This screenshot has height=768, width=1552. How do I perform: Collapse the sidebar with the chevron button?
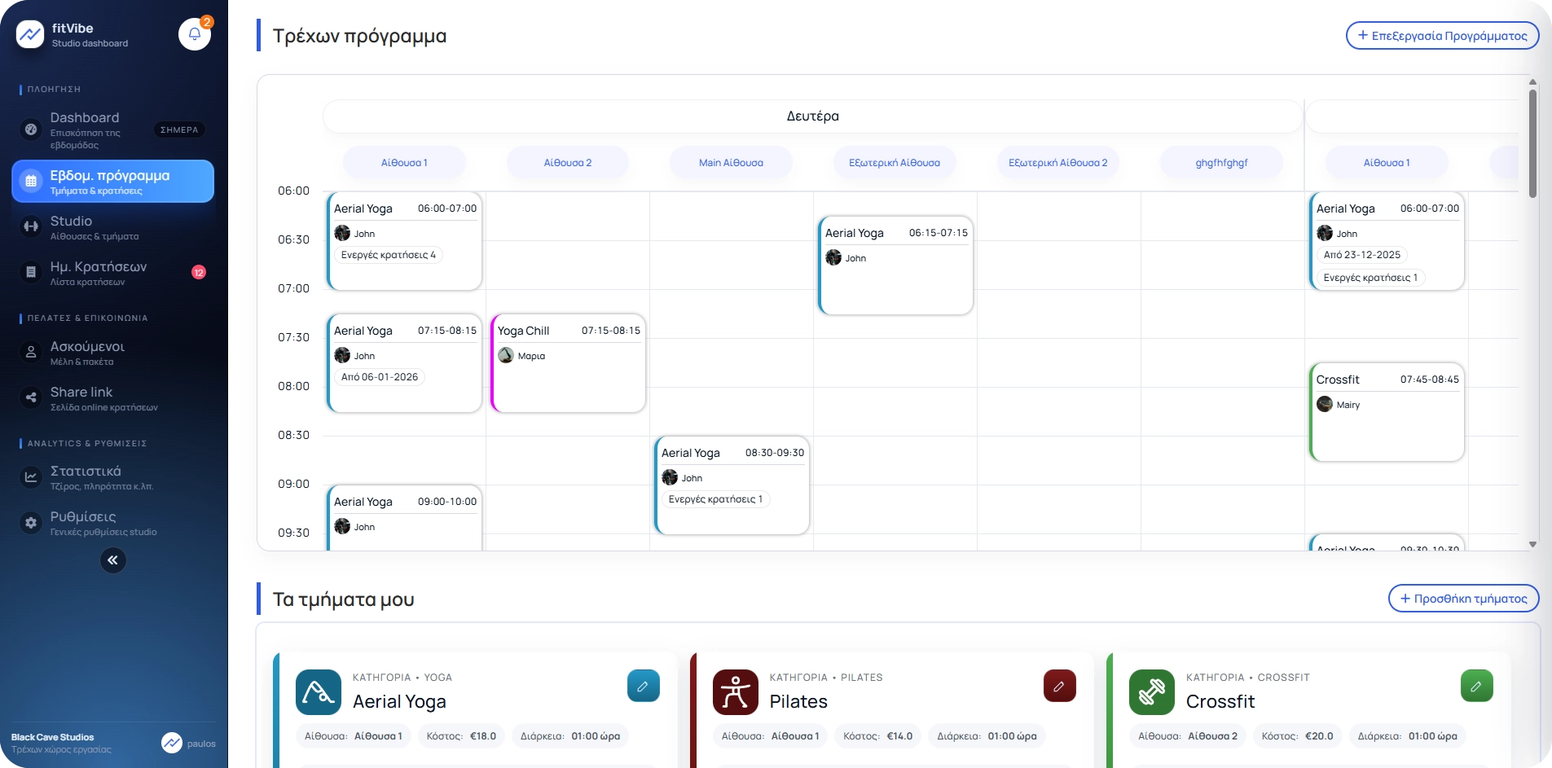[113, 560]
